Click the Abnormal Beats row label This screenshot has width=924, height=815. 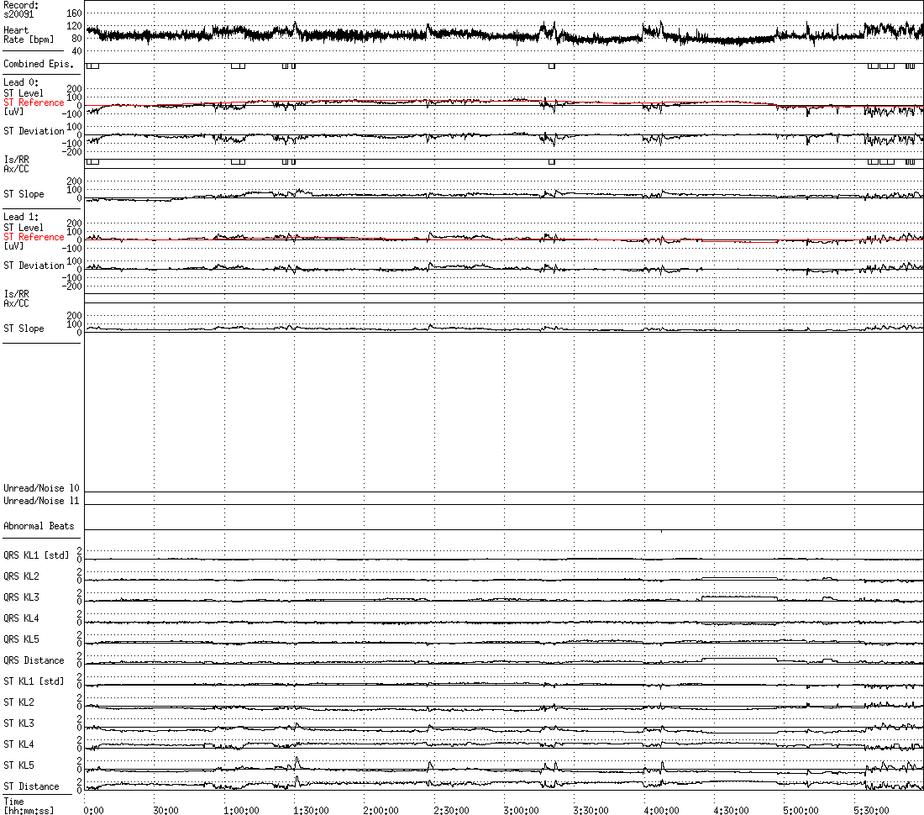[39, 526]
